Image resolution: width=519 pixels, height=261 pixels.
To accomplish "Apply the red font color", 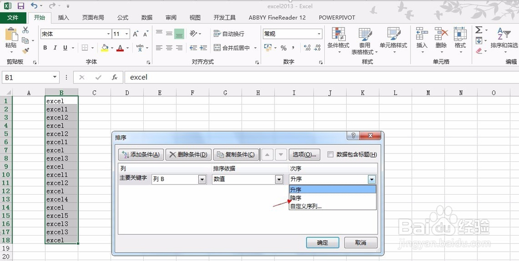I will 120,48.
